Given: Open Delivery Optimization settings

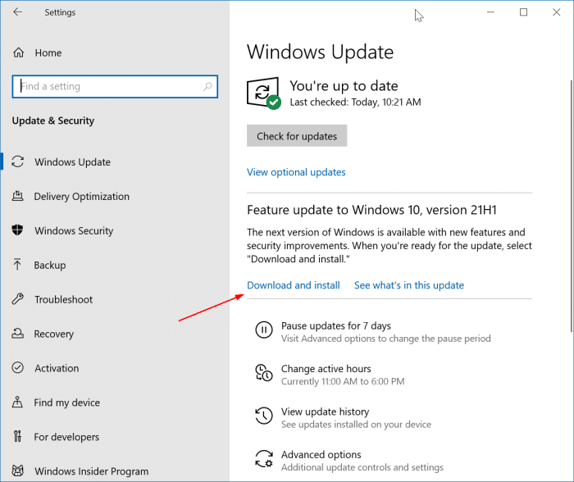Looking at the screenshot, I should pos(82,196).
